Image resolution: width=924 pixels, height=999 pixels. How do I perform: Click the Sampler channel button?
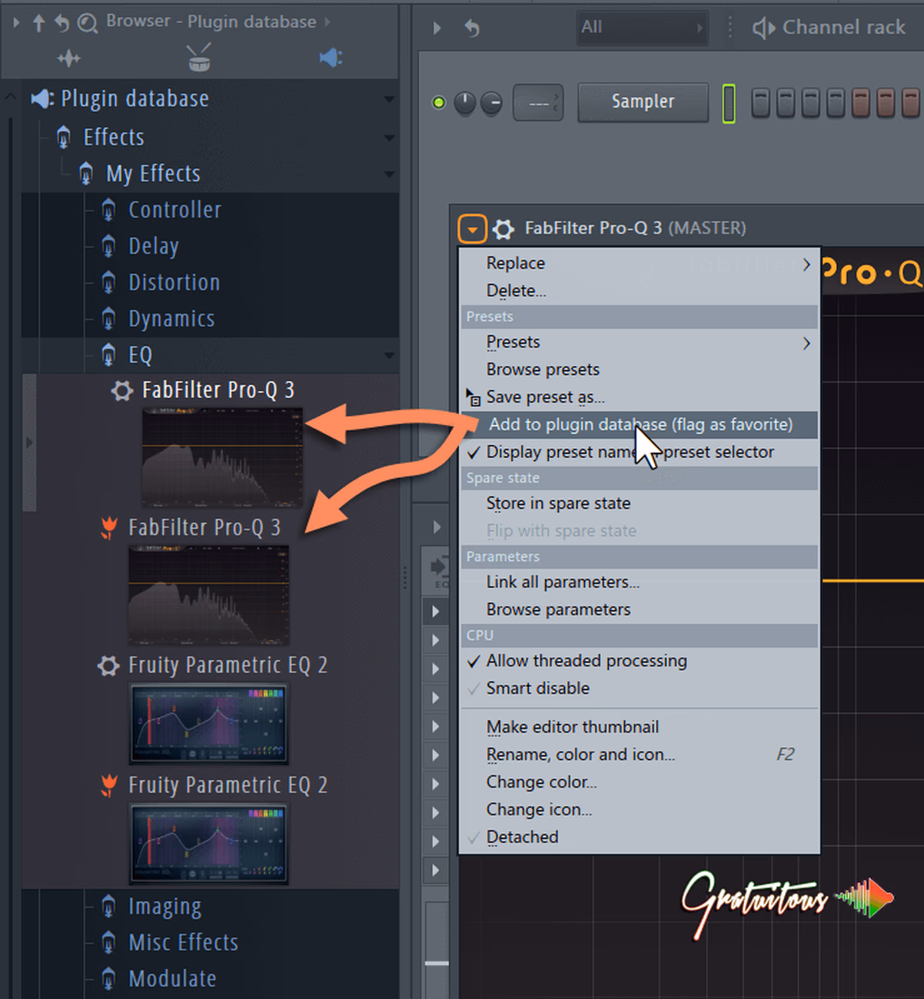[x=643, y=102]
